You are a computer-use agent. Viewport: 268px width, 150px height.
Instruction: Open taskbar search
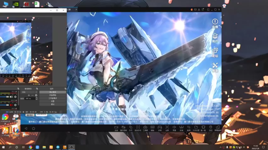click(x=10, y=147)
